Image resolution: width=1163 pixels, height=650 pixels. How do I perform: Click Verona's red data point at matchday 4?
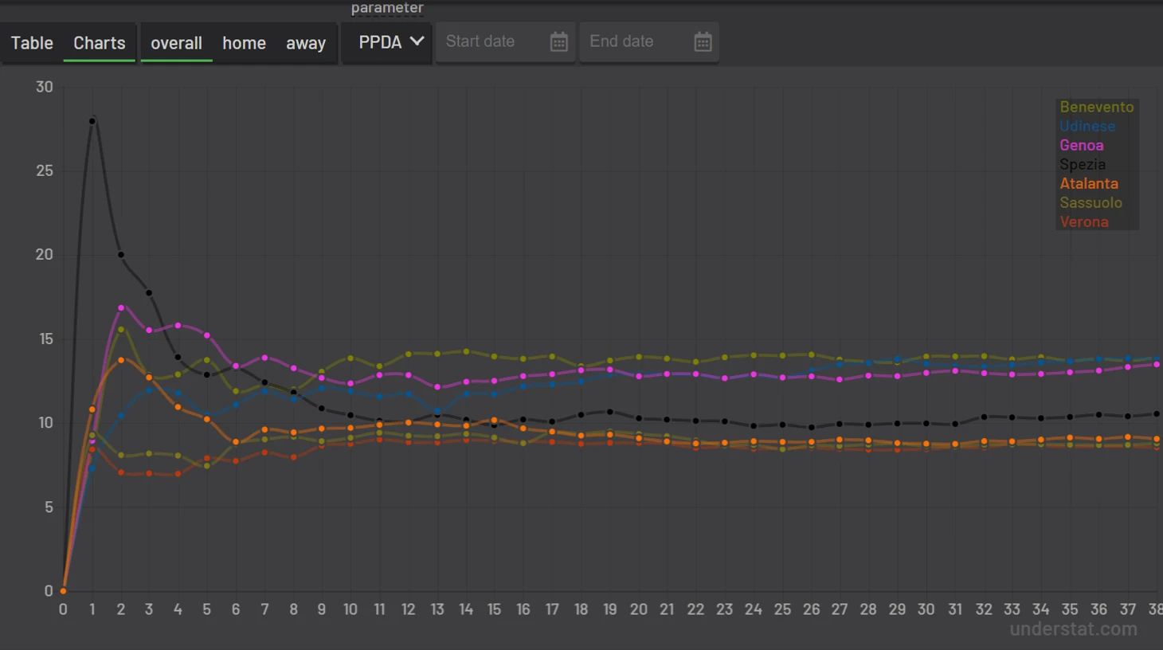pyautogui.click(x=178, y=473)
